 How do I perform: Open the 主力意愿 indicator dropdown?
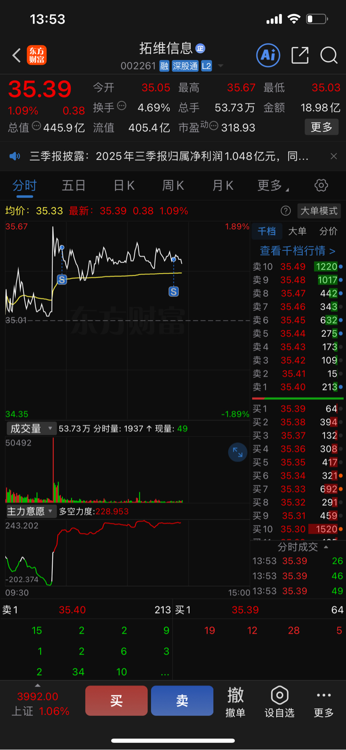point(32,511)
